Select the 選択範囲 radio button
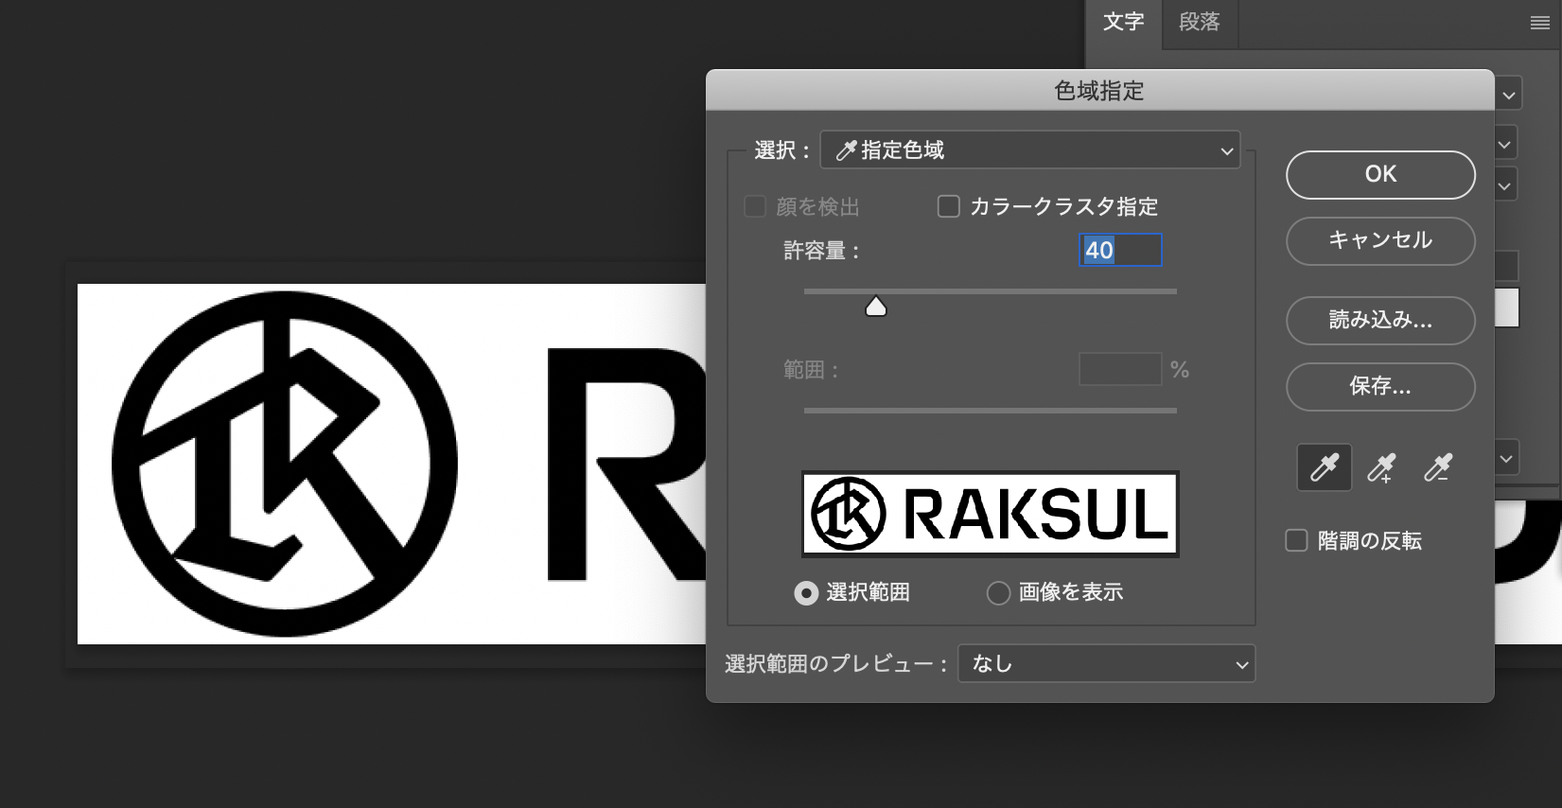This screenshot has width=1562, height=808. click(806, 593)
